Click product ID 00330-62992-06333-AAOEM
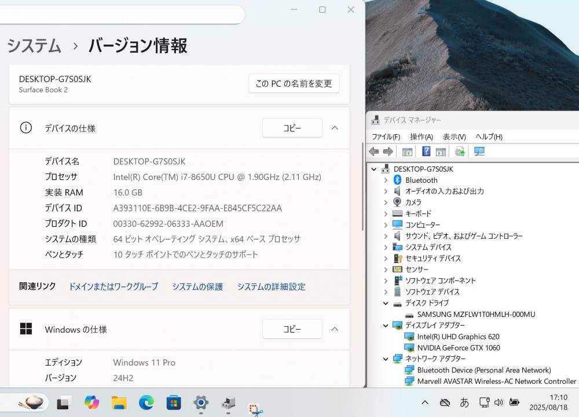This screenshot has height=417, width=579. [x=168, y=224]
